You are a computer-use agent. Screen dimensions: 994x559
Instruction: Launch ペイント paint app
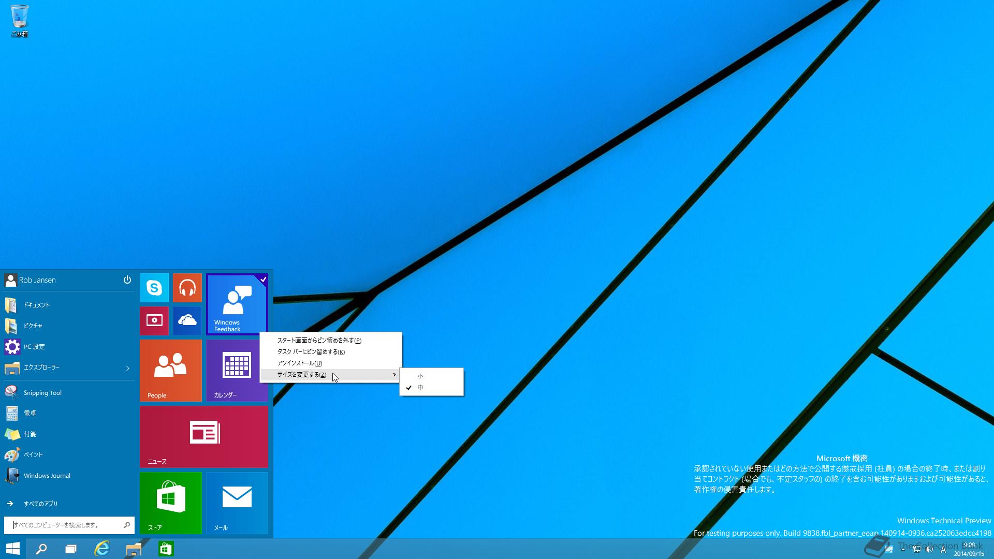(x=68, y=454)
